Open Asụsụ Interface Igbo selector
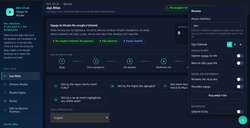Screen dimensions: 250x128 [217, 25]
